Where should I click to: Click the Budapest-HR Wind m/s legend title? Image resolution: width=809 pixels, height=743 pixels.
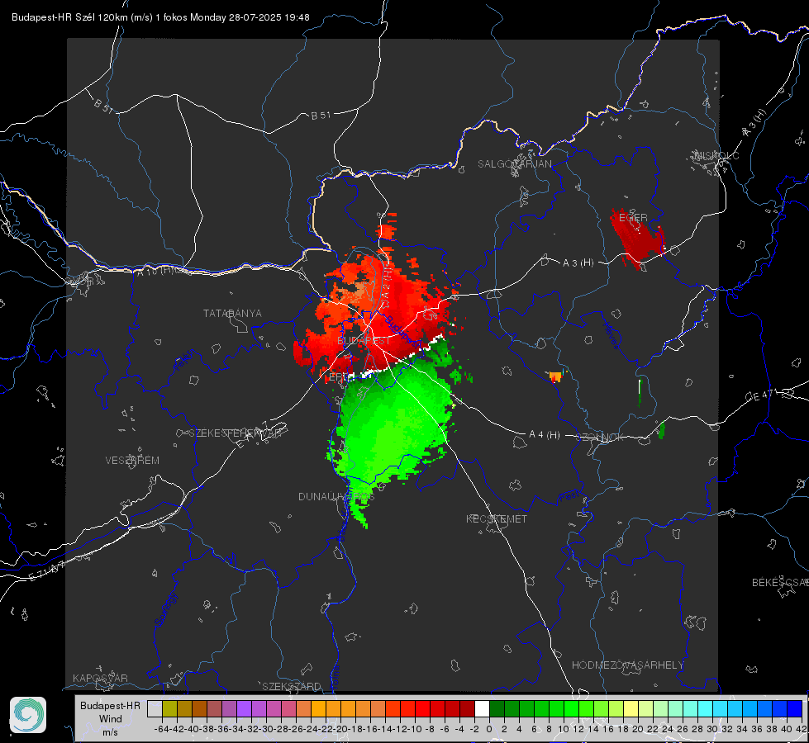coord(110,719)
